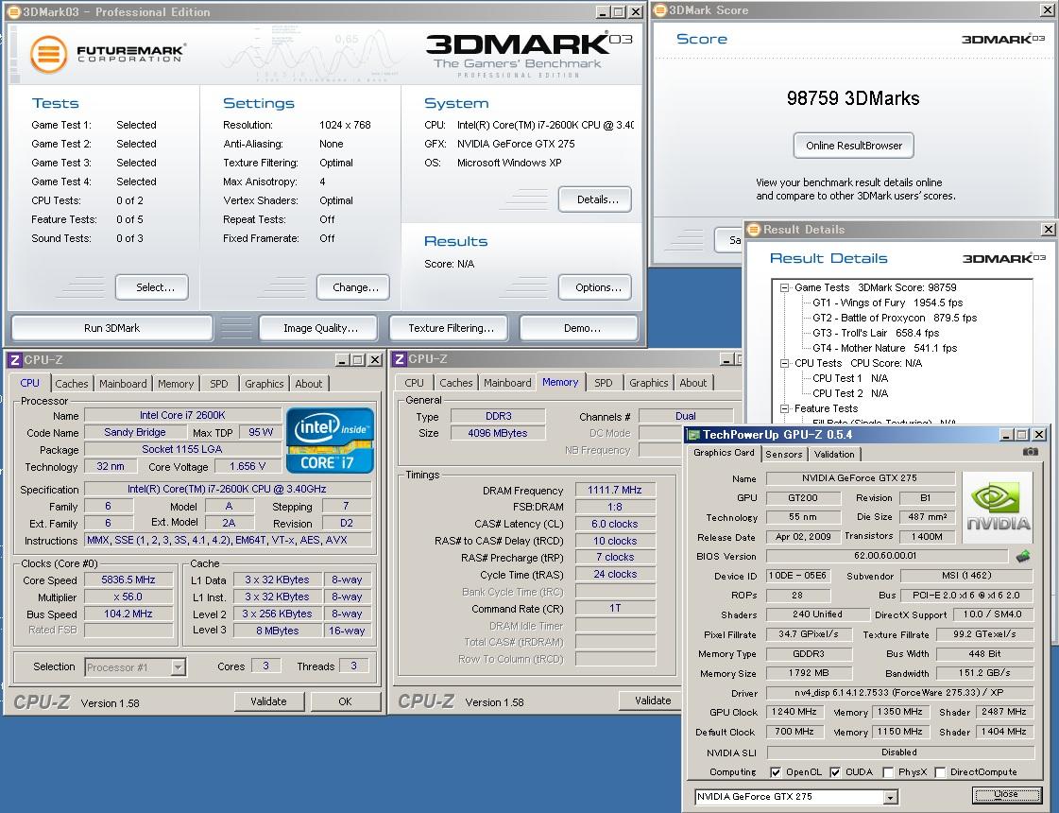Collapse the Game Tests tree node

784,288
